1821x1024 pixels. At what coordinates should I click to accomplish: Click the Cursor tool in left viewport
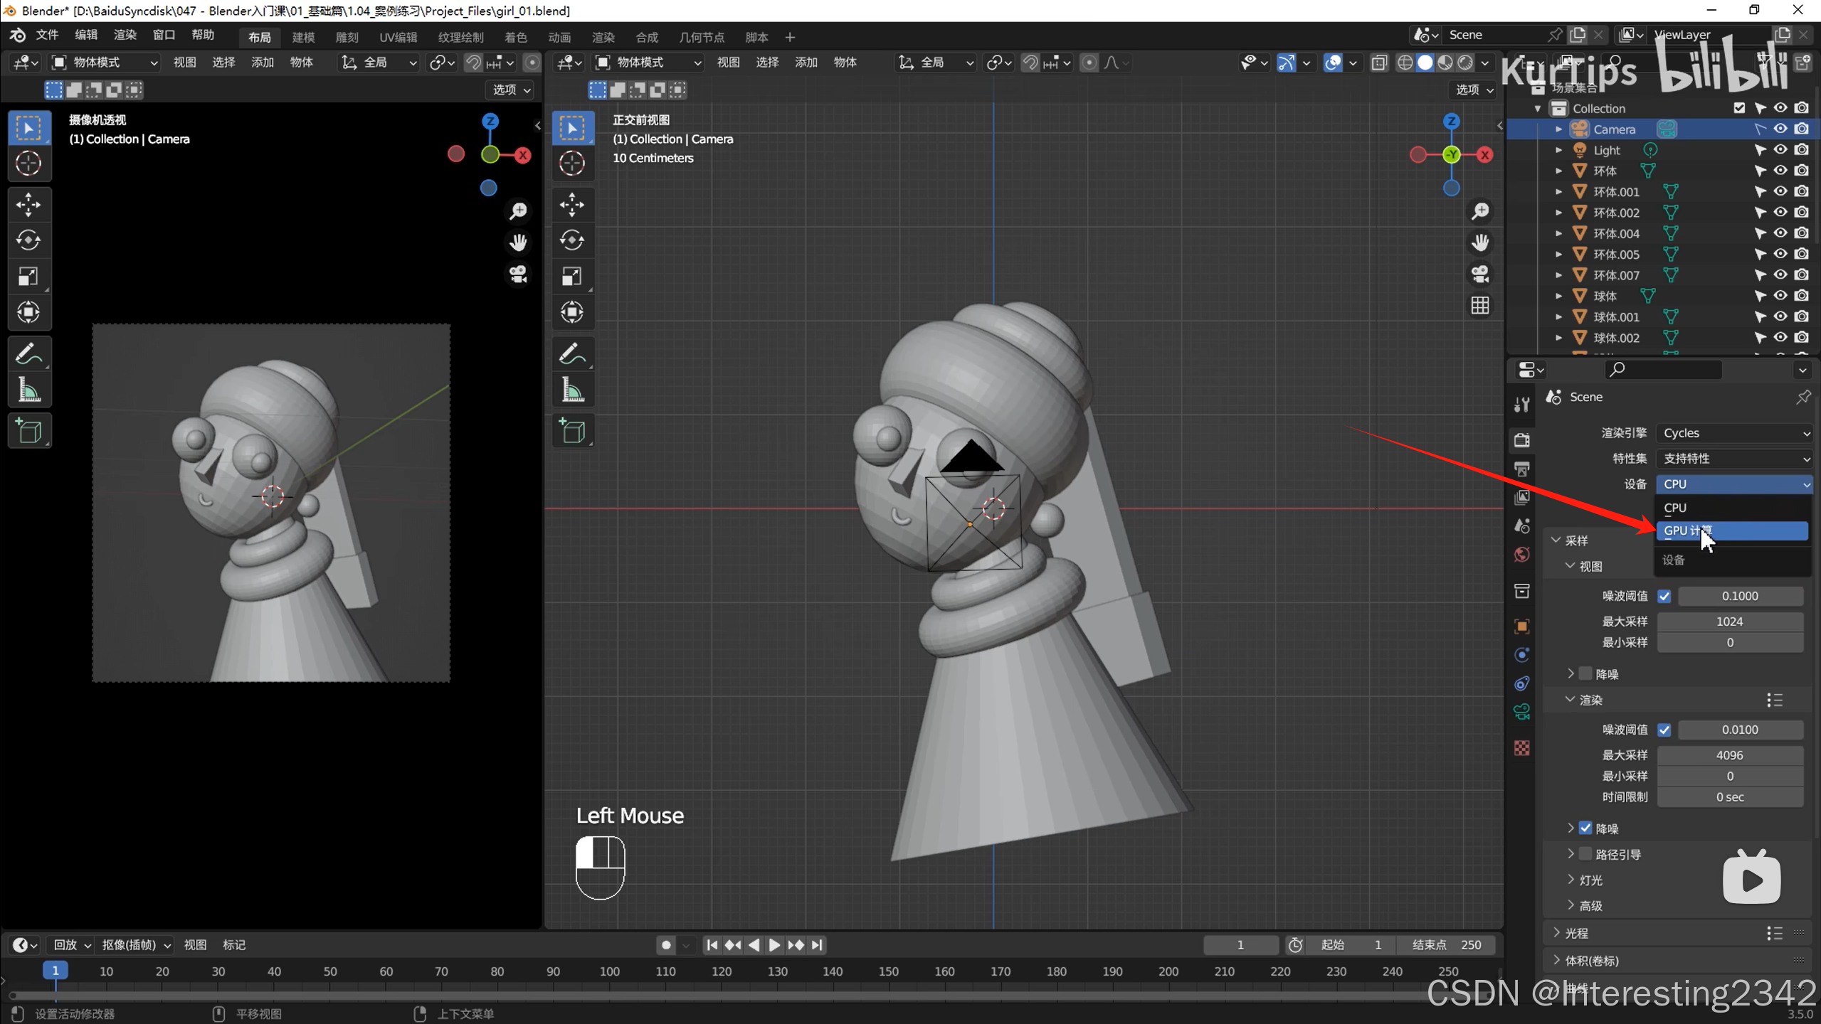tap(28, 164)
